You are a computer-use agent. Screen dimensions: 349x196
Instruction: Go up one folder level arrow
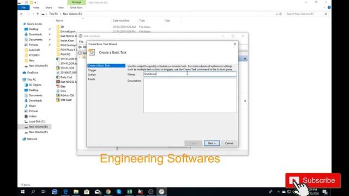[38, 14]
